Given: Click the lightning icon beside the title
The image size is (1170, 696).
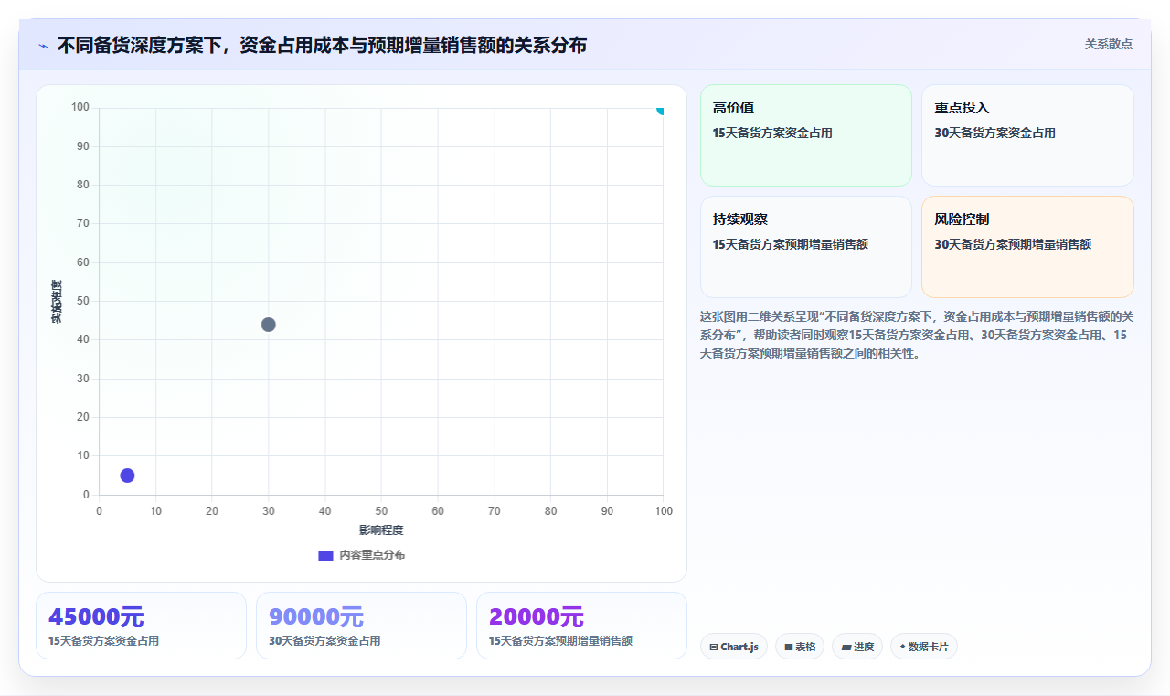Looking at the screenshot, I should (x=43, y=46).
